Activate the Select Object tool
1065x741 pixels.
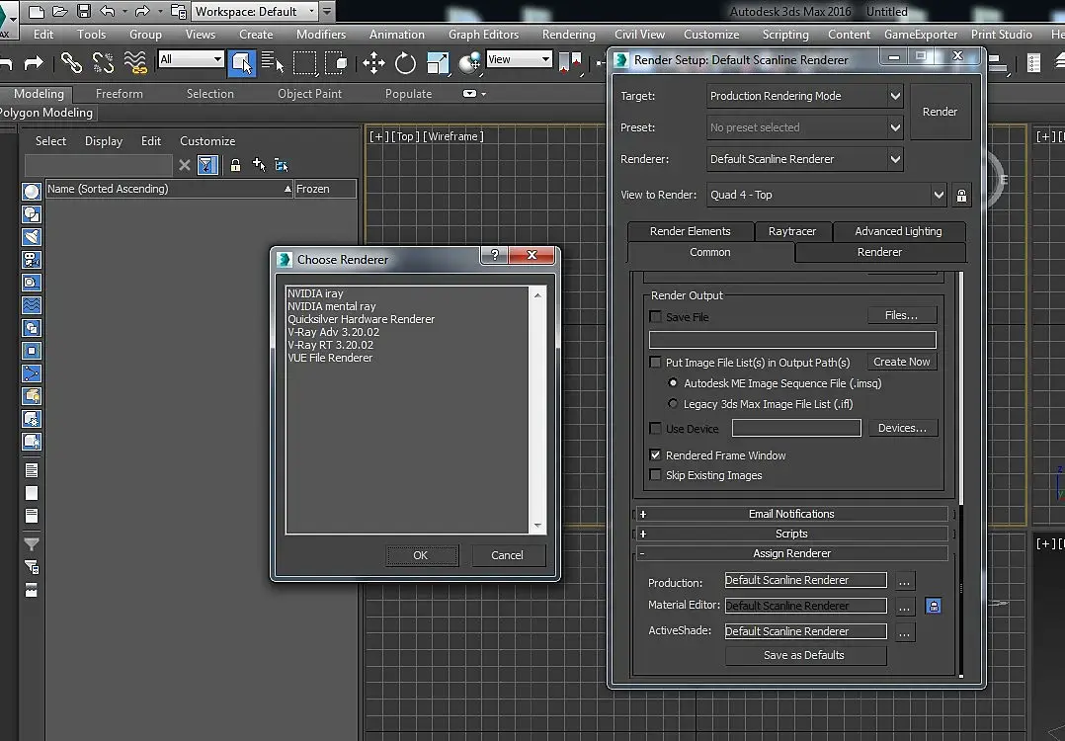click(x=241, y=63)
